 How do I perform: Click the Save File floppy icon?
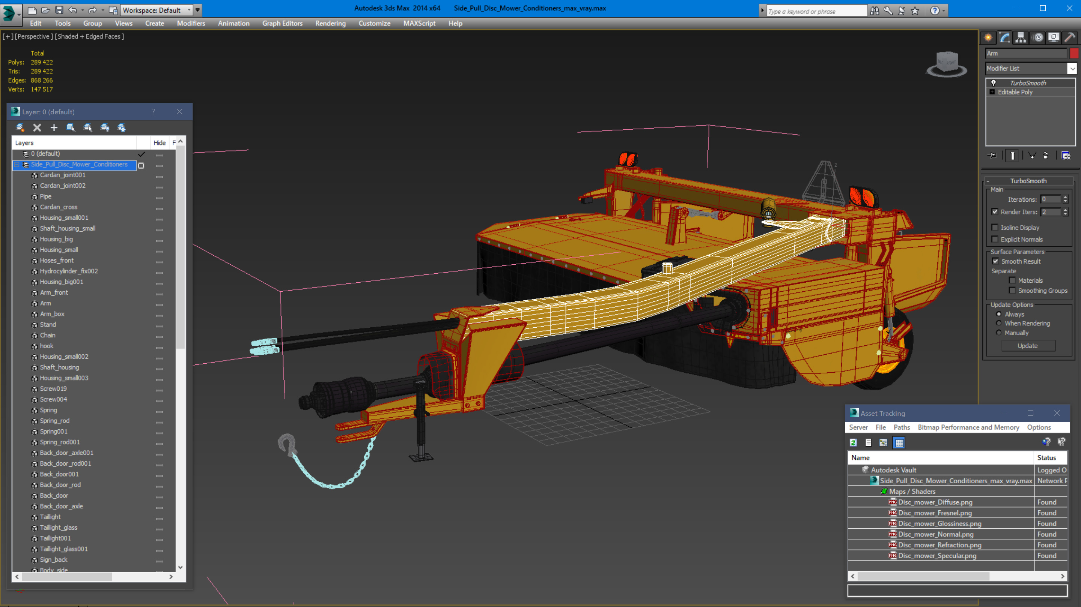click(59, 10)
